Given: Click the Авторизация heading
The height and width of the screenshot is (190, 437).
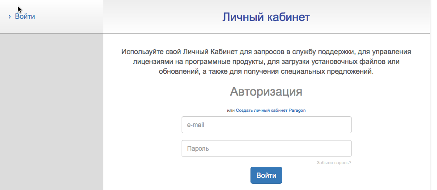Looking at the screenshot, I should tap(266, 91).
